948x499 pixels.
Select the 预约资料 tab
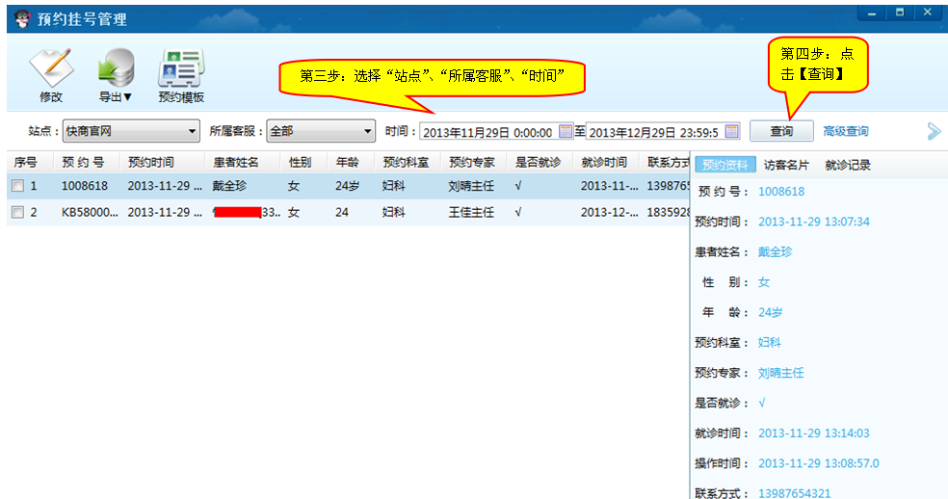tap(724, 165)
